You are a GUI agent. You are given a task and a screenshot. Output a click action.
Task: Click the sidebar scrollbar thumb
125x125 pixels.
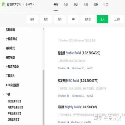tap(44, 97)
